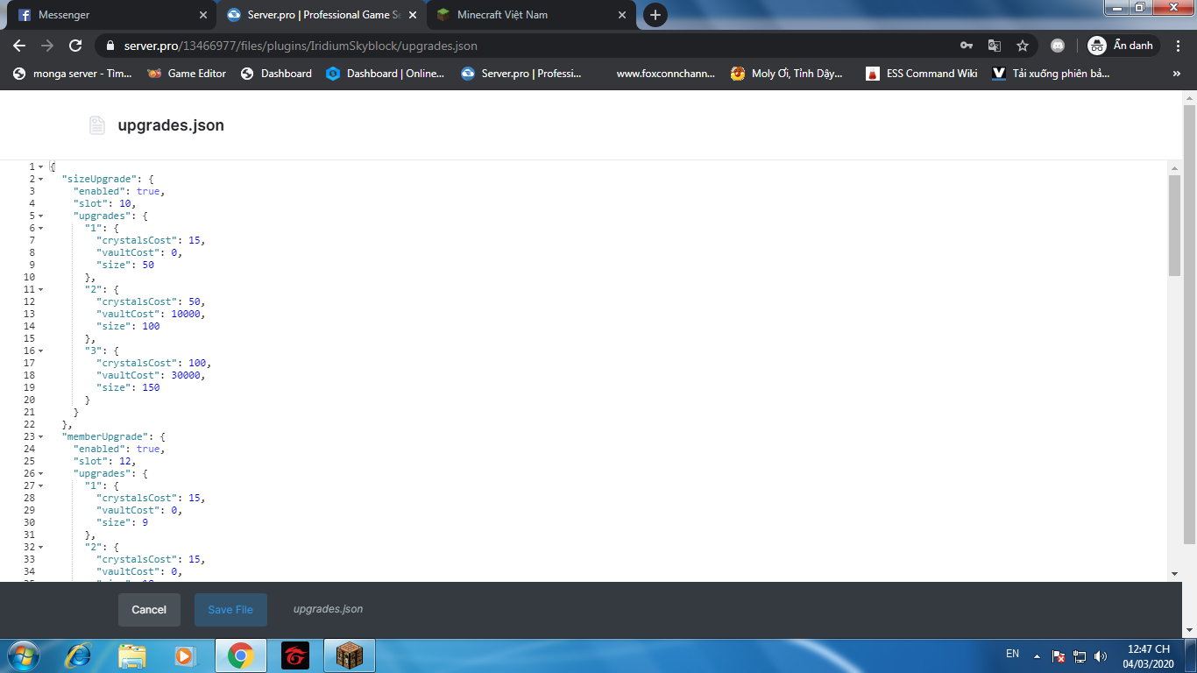The width and height of the screenshot is (1197, 673).
Task: Click the Chrome icon in the taskbar
Action: coord(240,655)
